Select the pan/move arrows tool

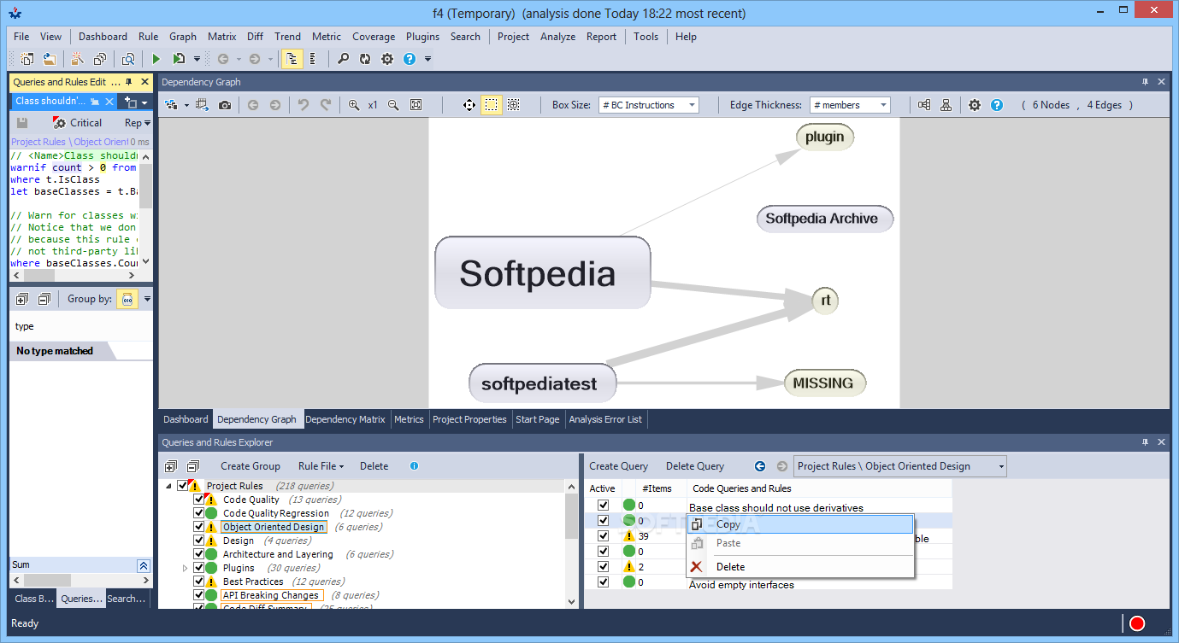[469, 105]
